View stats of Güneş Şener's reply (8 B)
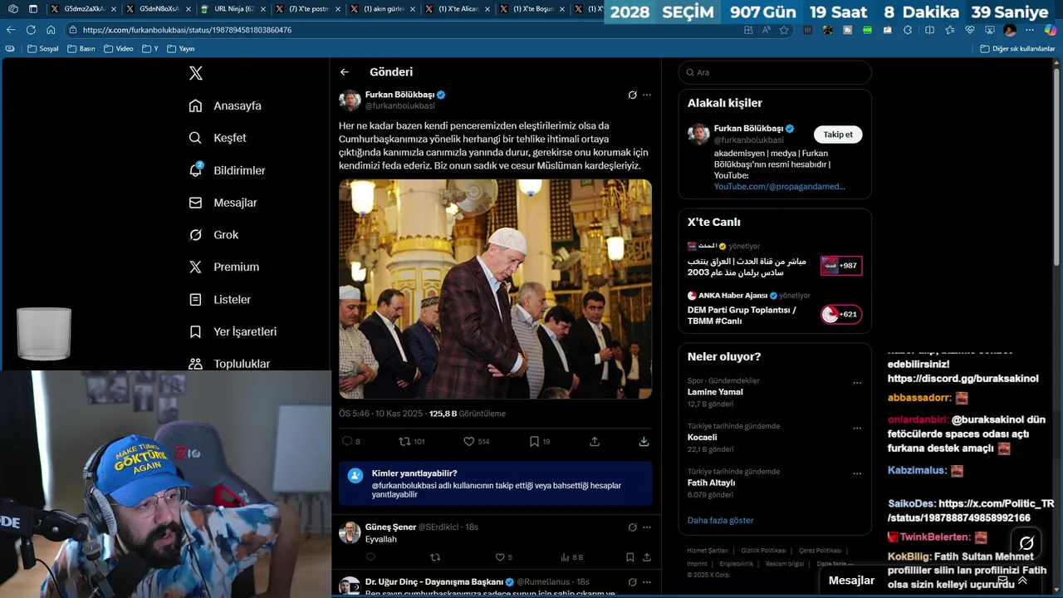1063x598 pixels. (572, 557)
